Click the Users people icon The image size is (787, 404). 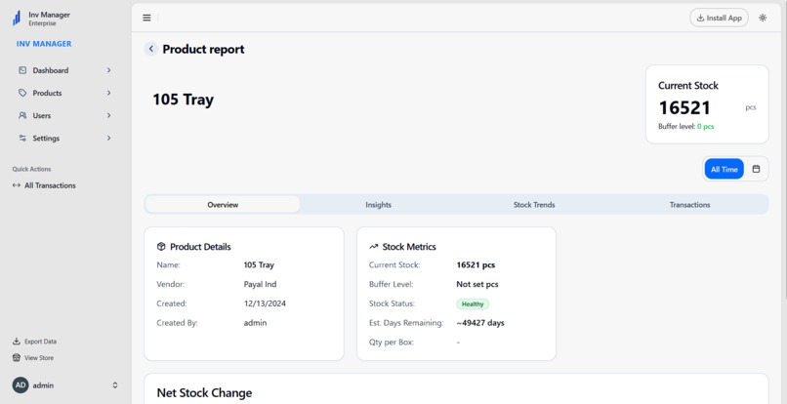22,115
